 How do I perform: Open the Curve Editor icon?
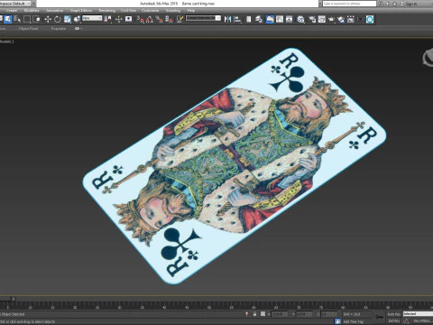[x=280, y=19]
